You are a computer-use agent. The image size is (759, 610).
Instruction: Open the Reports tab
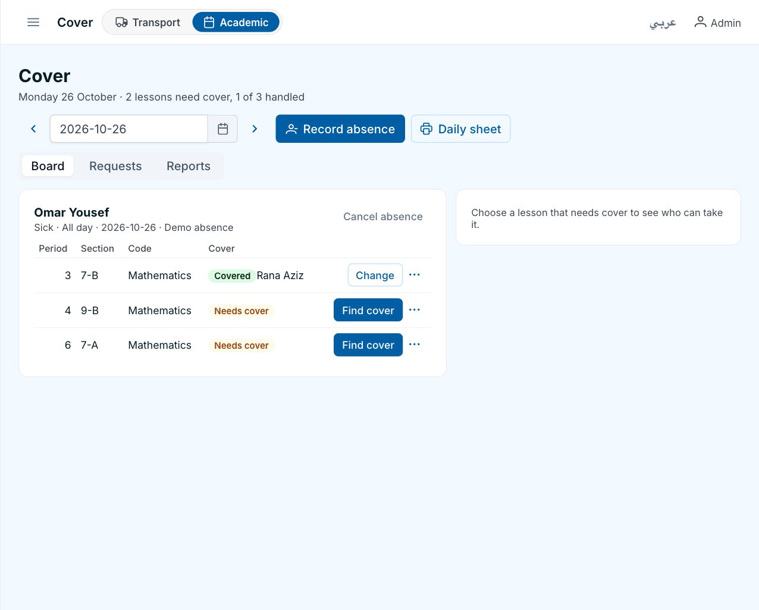pyautogui.click(x=189, y=166)
